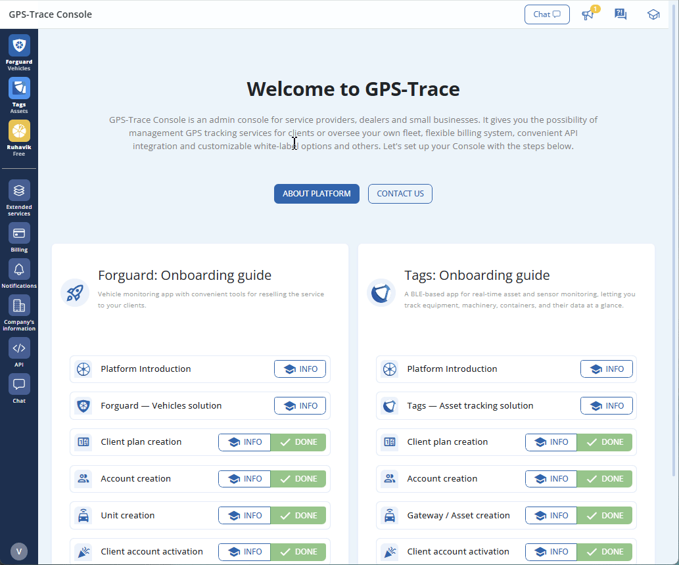This screenshot has width=679, height=565.
Task: Open INFO for Tags Account creation
Action: pos(551,479)
